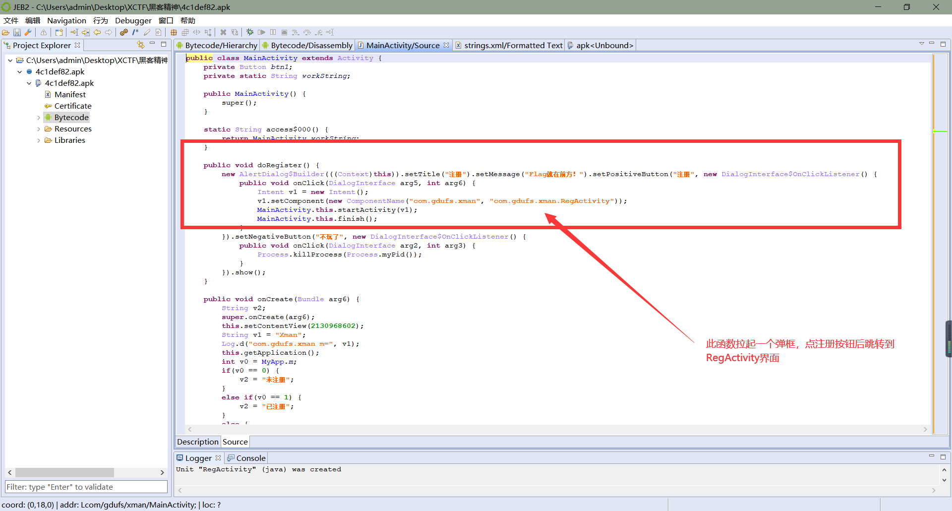Maximize the Logger panel

click(x=943, y=456)
